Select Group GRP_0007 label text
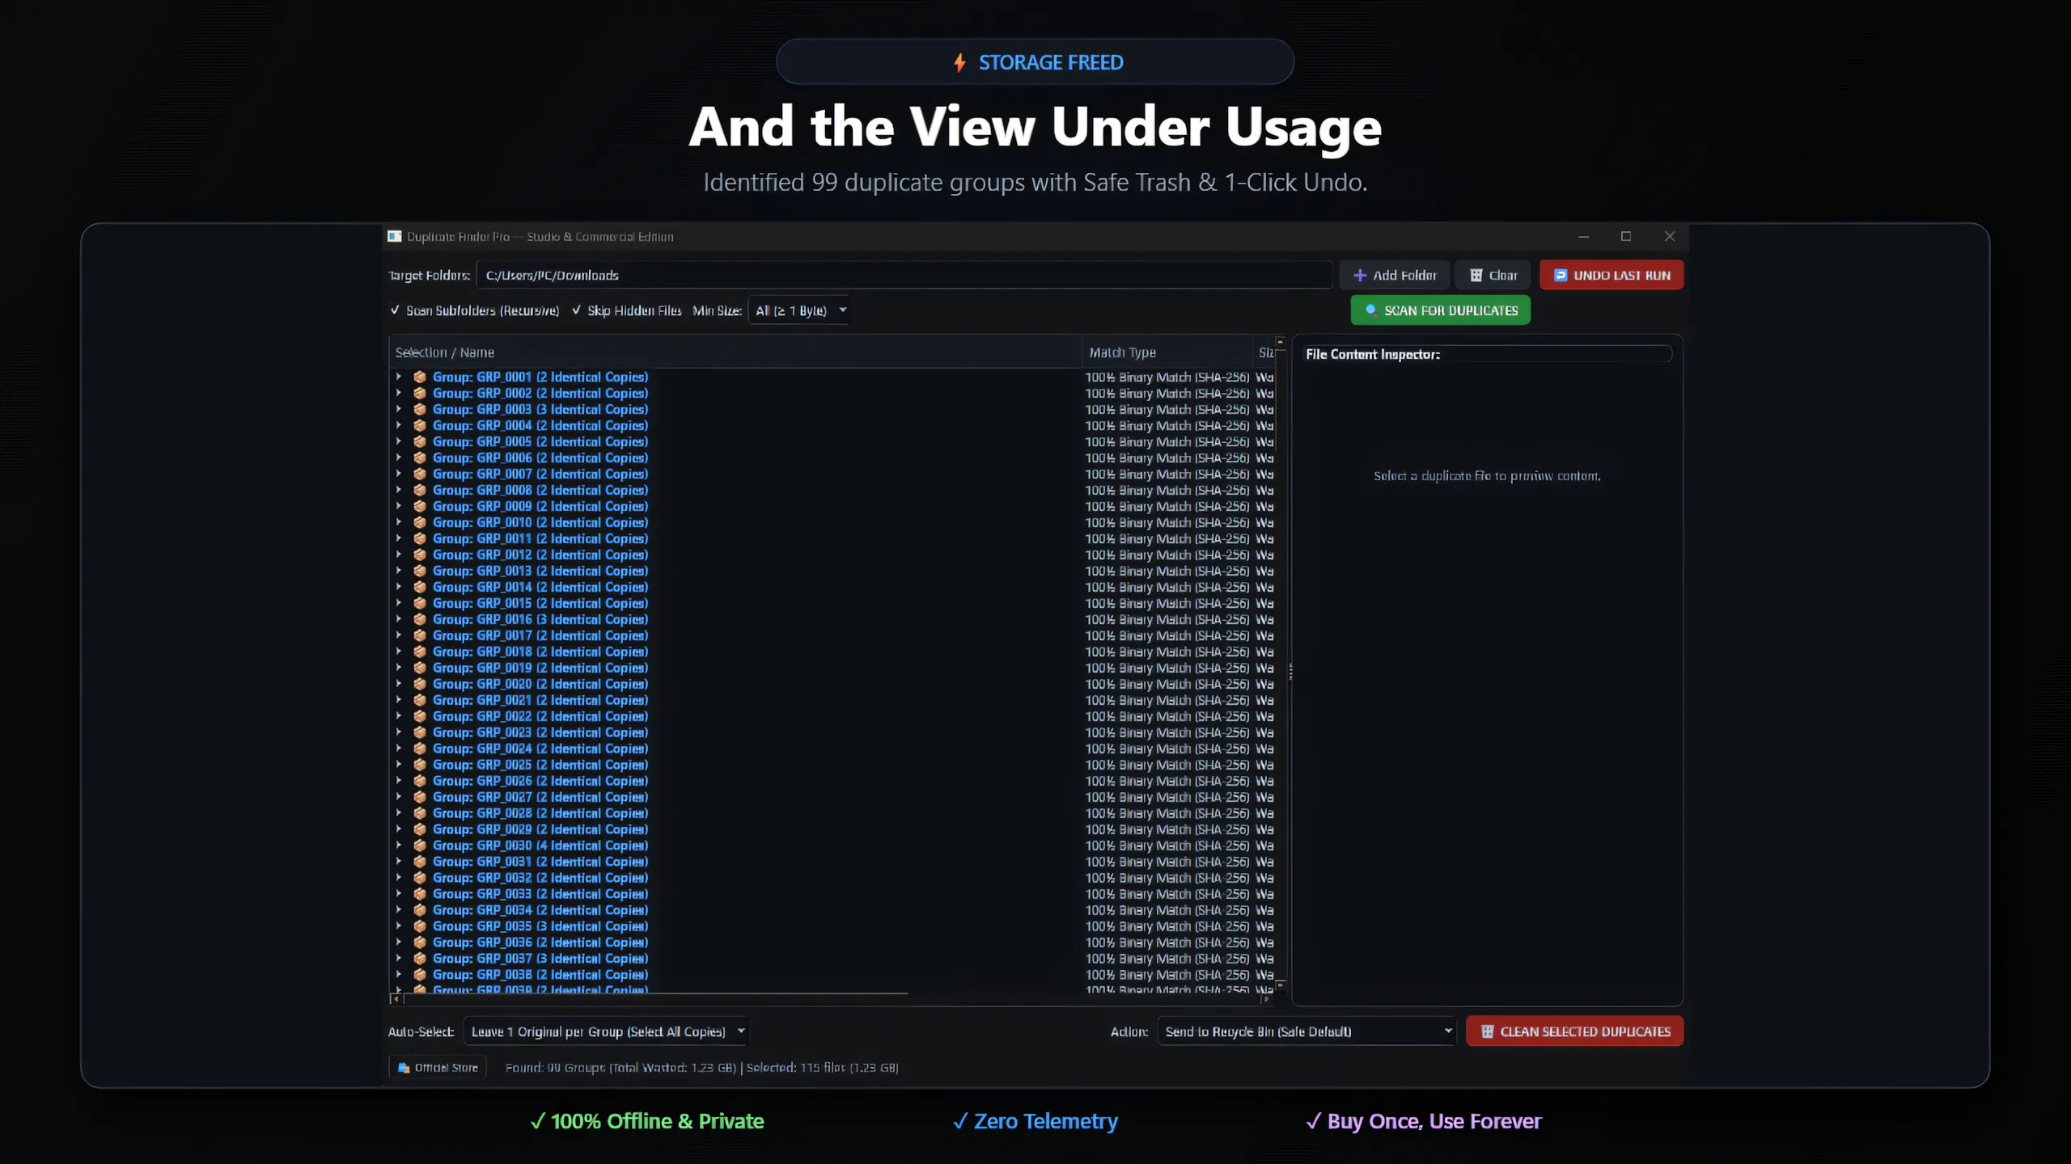 [540, 474]
